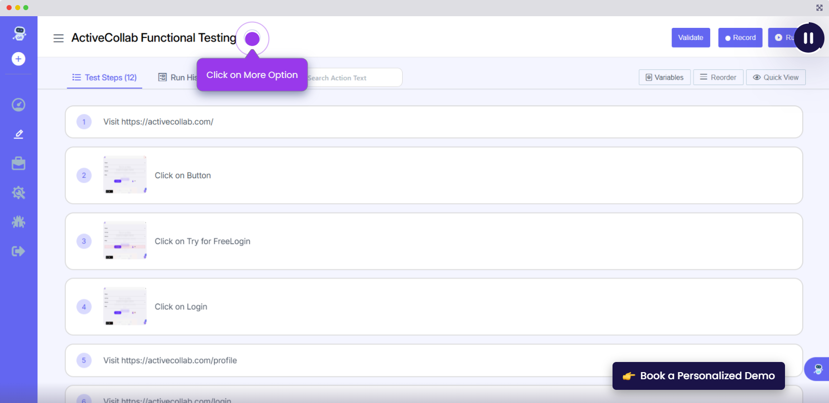
Task: Click the bug icon in sidebar
Action: tap(19, 222)
